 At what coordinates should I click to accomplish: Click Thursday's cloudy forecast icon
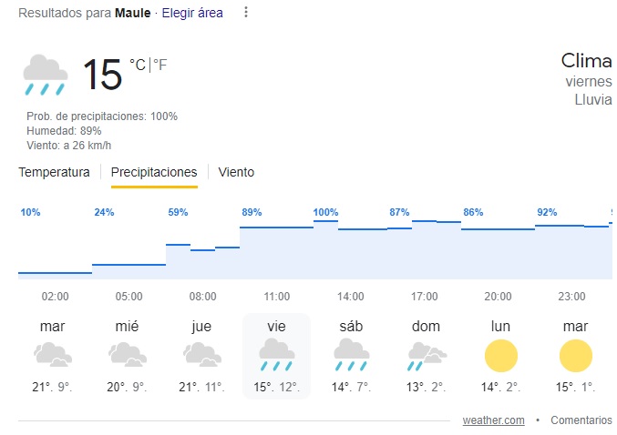tap(202, 354)
